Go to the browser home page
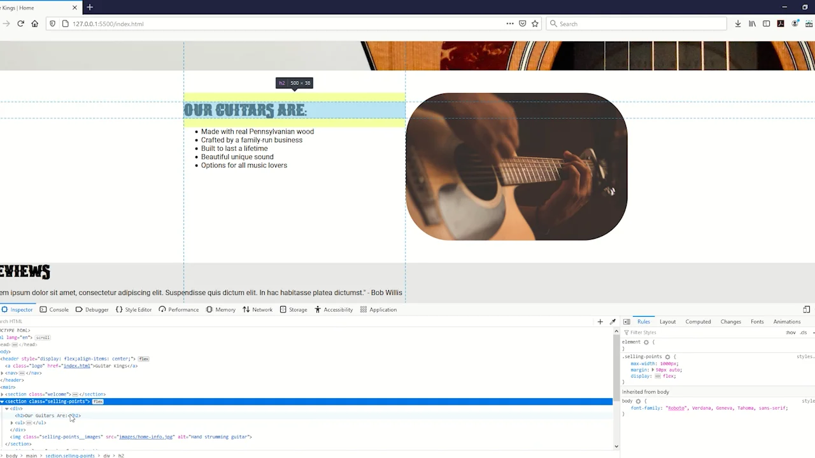Image resolution: width=815 pixels, height=458 pixels. point(34,24)
